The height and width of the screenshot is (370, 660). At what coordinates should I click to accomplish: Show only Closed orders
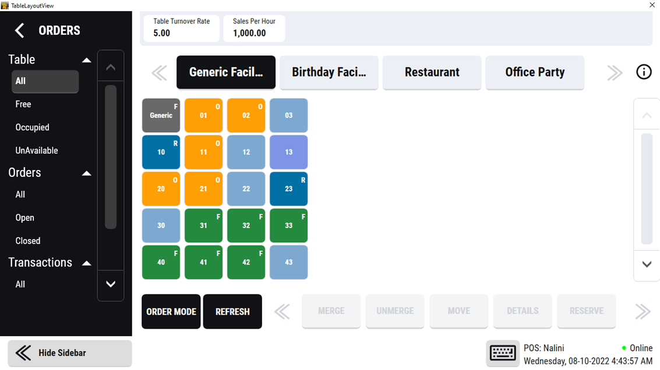click(28, 240)
